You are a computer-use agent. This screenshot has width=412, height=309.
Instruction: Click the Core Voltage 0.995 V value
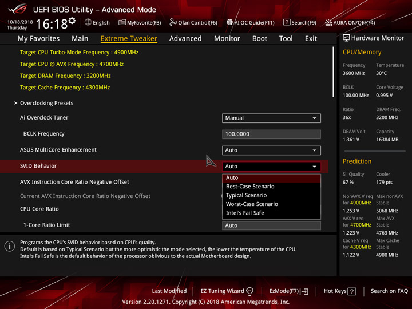coord(384,96)
